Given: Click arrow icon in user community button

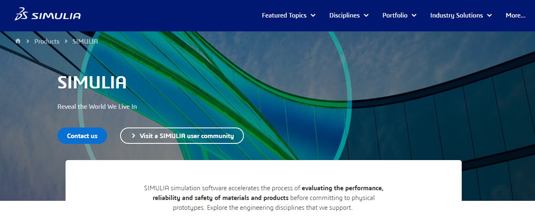Looking at the screenshot, I should 134,136.
